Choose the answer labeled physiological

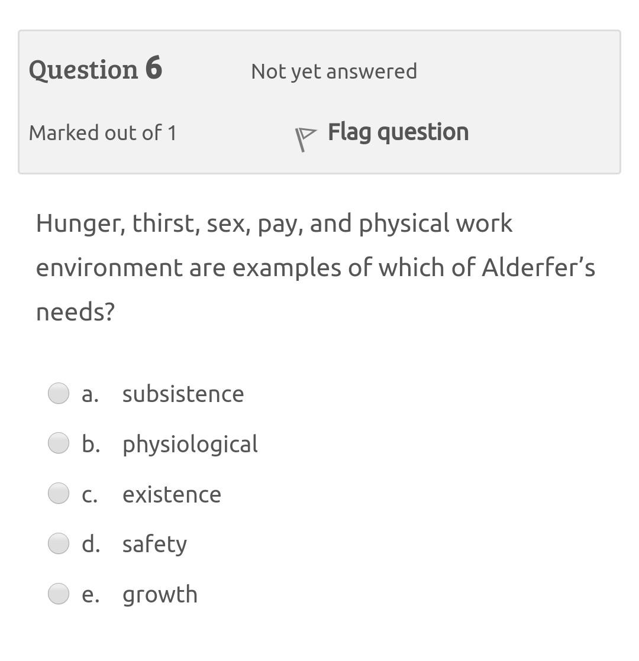189,443
